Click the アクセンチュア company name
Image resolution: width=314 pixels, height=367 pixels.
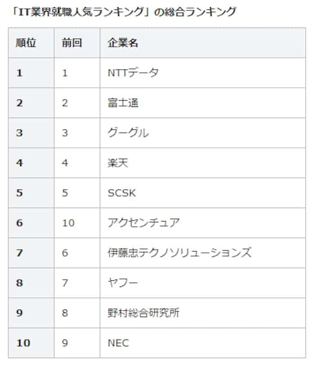click(144, 223)
